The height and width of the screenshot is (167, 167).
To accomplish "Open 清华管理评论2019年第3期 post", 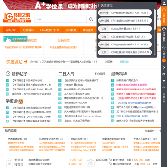I will pos(77,90).
